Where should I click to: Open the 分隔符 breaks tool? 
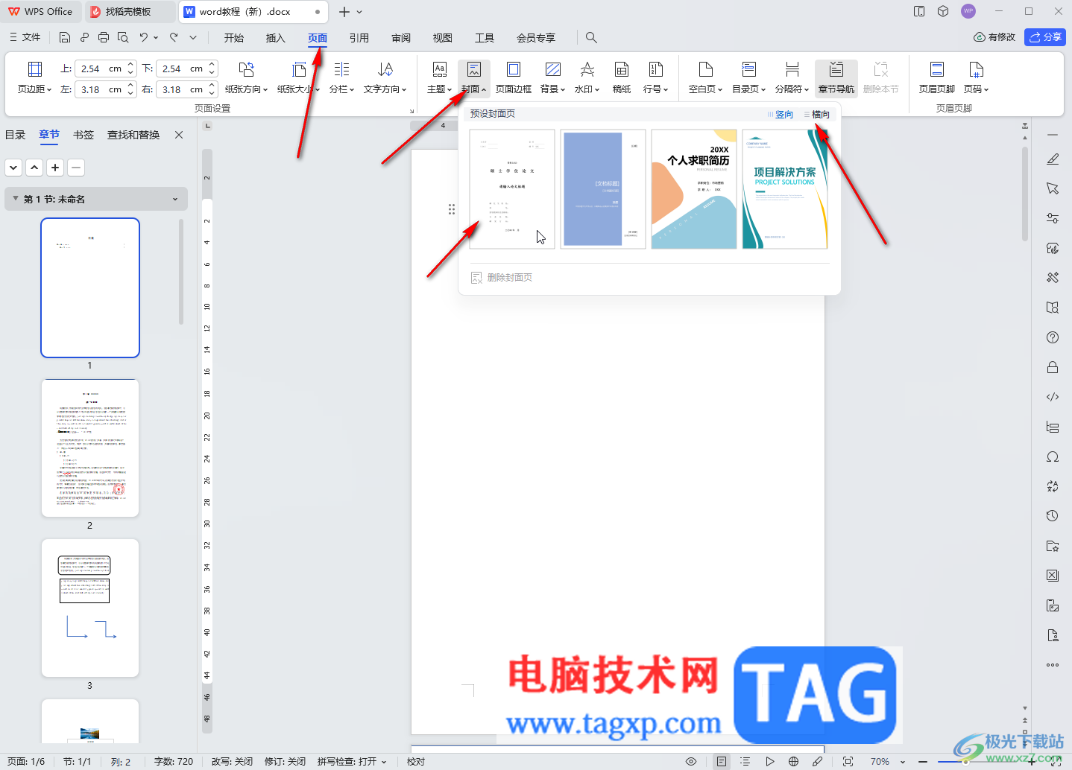[x=792, y=77]
